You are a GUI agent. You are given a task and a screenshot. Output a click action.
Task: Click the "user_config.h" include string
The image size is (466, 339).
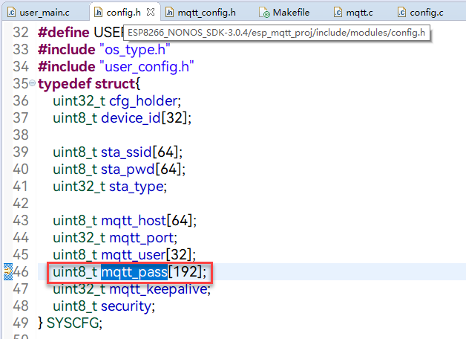click(147, 66)
